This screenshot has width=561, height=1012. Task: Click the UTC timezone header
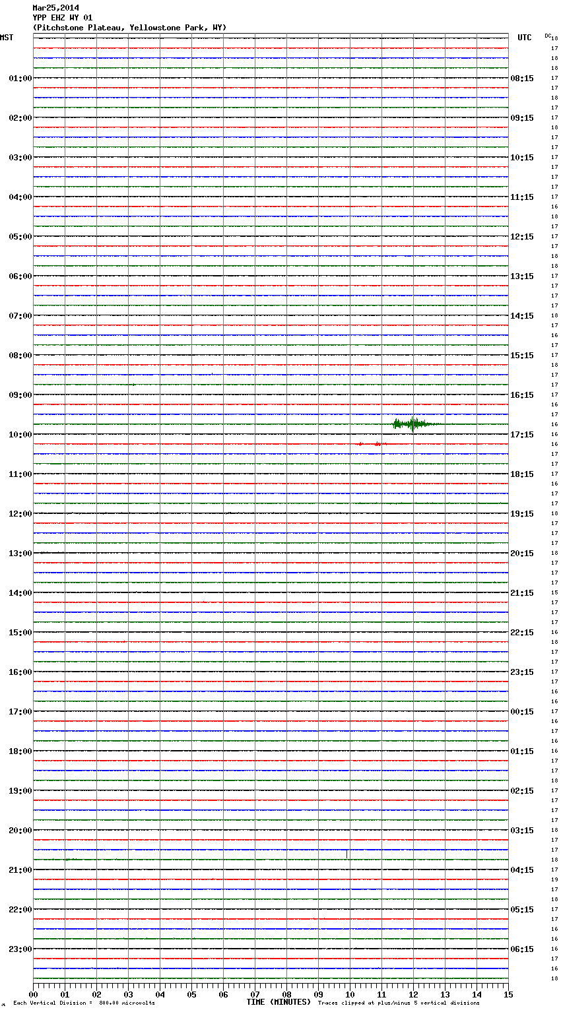coord(524,38)
